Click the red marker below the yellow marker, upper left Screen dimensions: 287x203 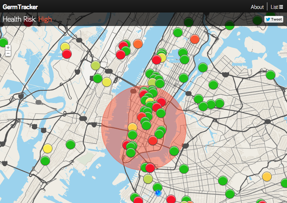67,54
